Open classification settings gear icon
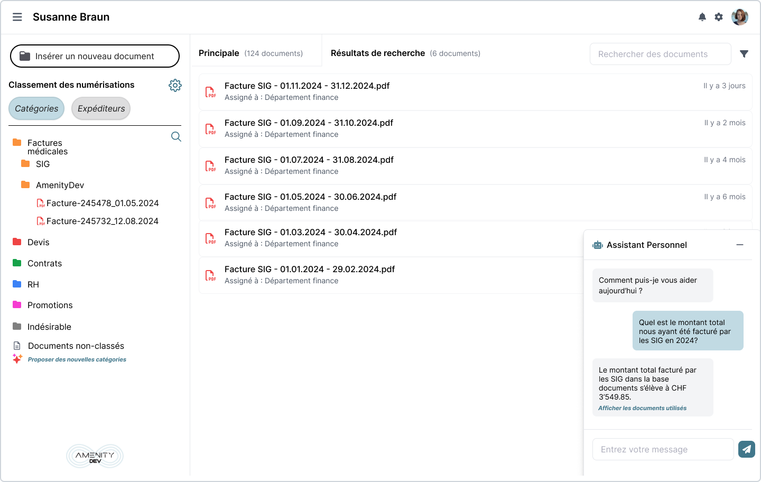The width and height of the screenshot is (761, 482). point(175,85)
